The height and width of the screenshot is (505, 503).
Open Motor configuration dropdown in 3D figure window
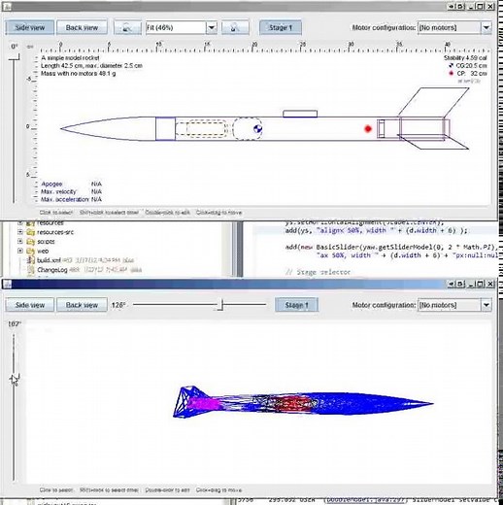[486, 305]
